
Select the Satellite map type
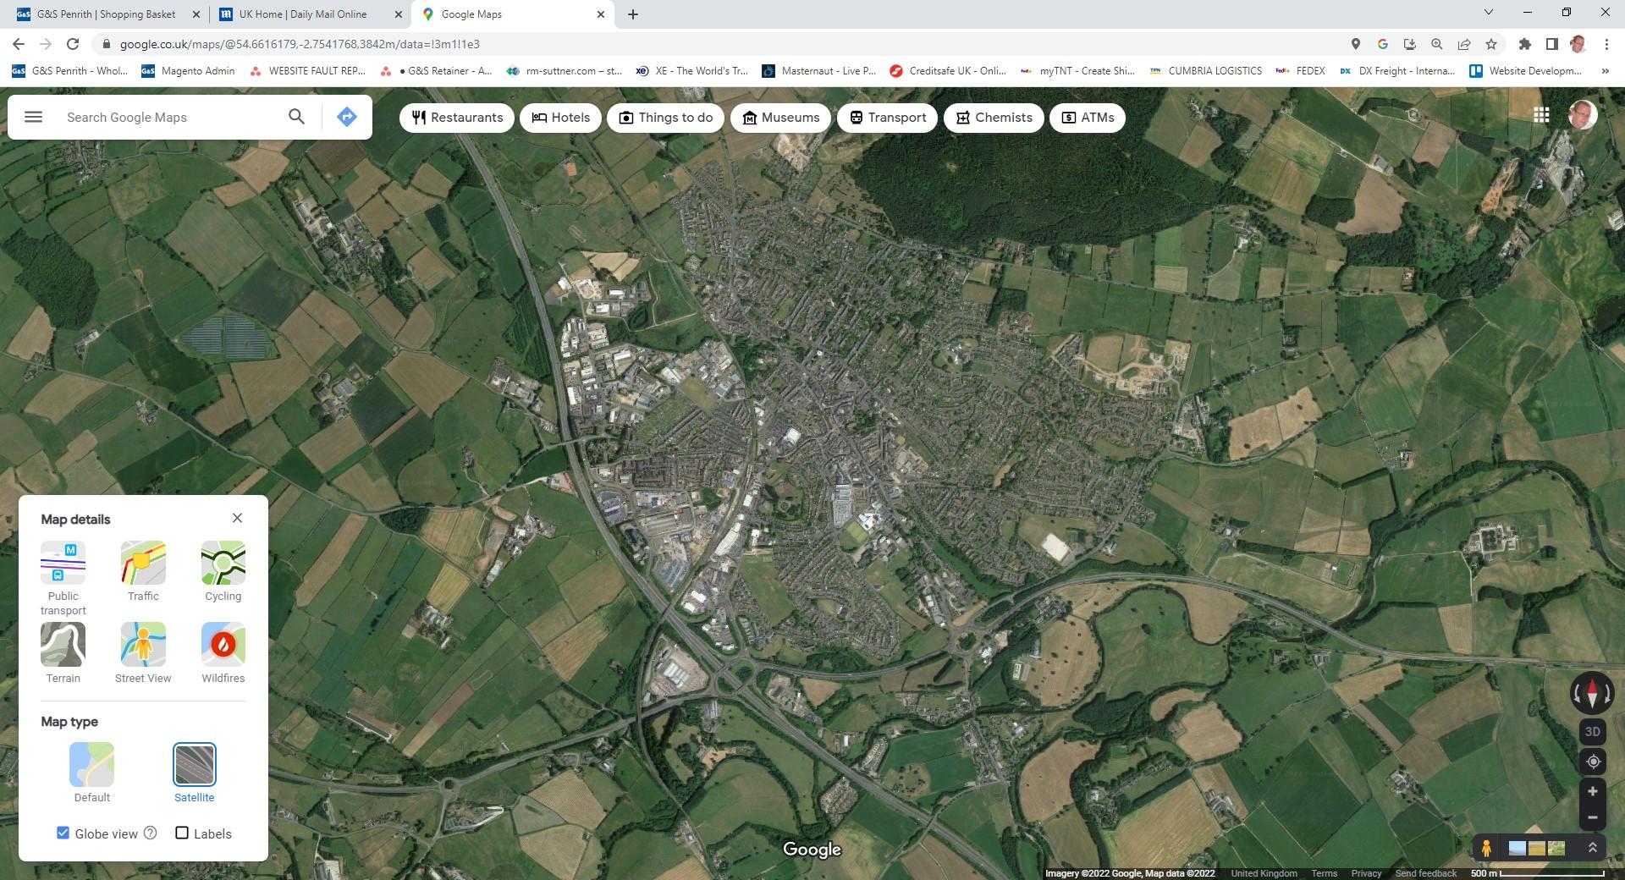click(195, 773)
